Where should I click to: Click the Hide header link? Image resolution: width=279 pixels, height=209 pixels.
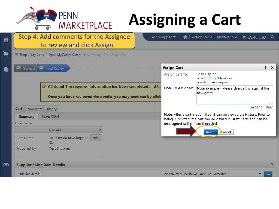[x=24, y=123]
